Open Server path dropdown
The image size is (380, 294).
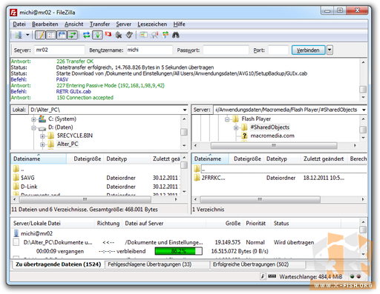[x=364, y=110]
